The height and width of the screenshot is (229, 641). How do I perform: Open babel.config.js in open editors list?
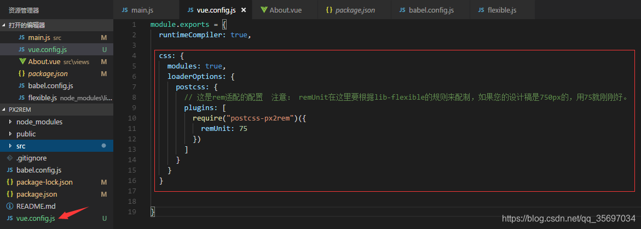[56, 86]
